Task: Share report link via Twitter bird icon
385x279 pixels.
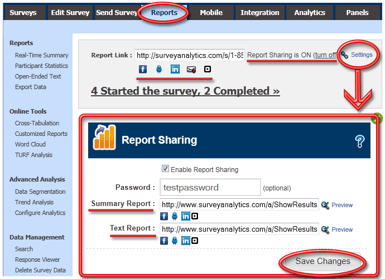Action: click(x=159, y=69)
